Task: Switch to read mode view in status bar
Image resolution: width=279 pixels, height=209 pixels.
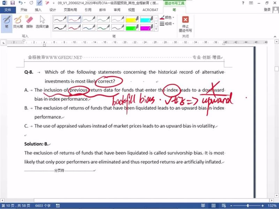Action: click(x=203, y=206)
